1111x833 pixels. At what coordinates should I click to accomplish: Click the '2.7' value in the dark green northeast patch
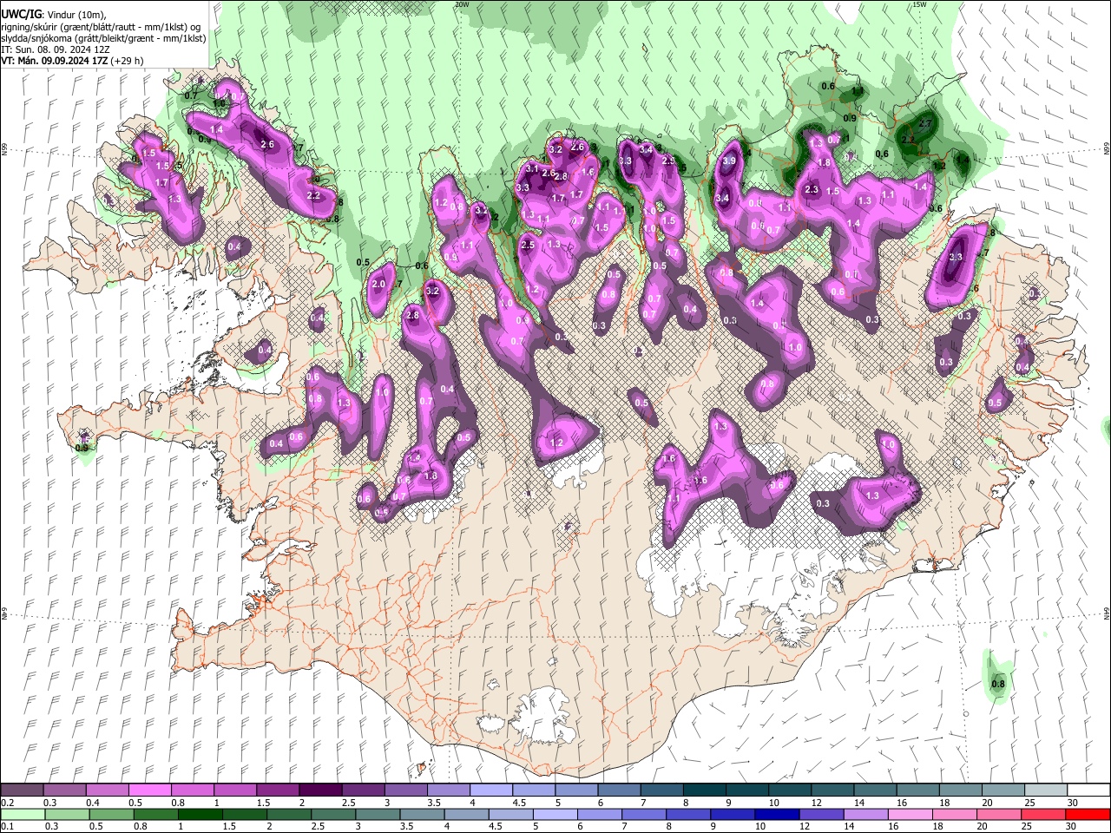click(924, 124)
